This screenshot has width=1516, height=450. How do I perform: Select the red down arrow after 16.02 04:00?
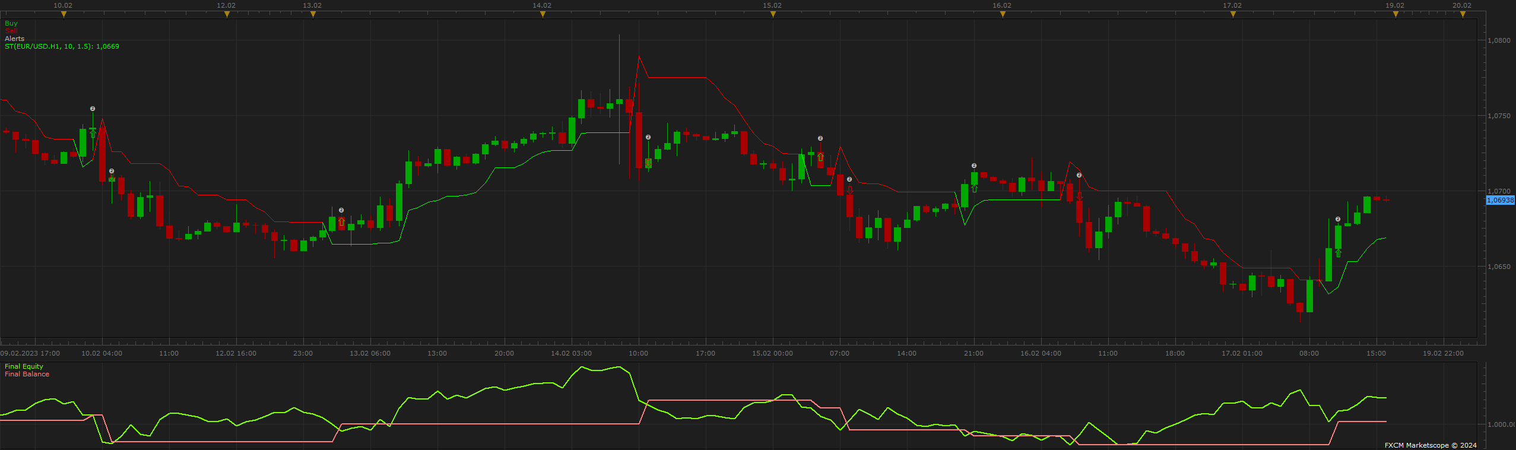[1079, 195]
